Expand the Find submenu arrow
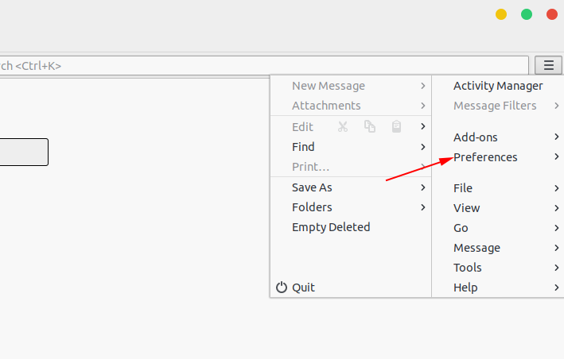Viewport: 564px width, 359px height. tap(423, 147)
